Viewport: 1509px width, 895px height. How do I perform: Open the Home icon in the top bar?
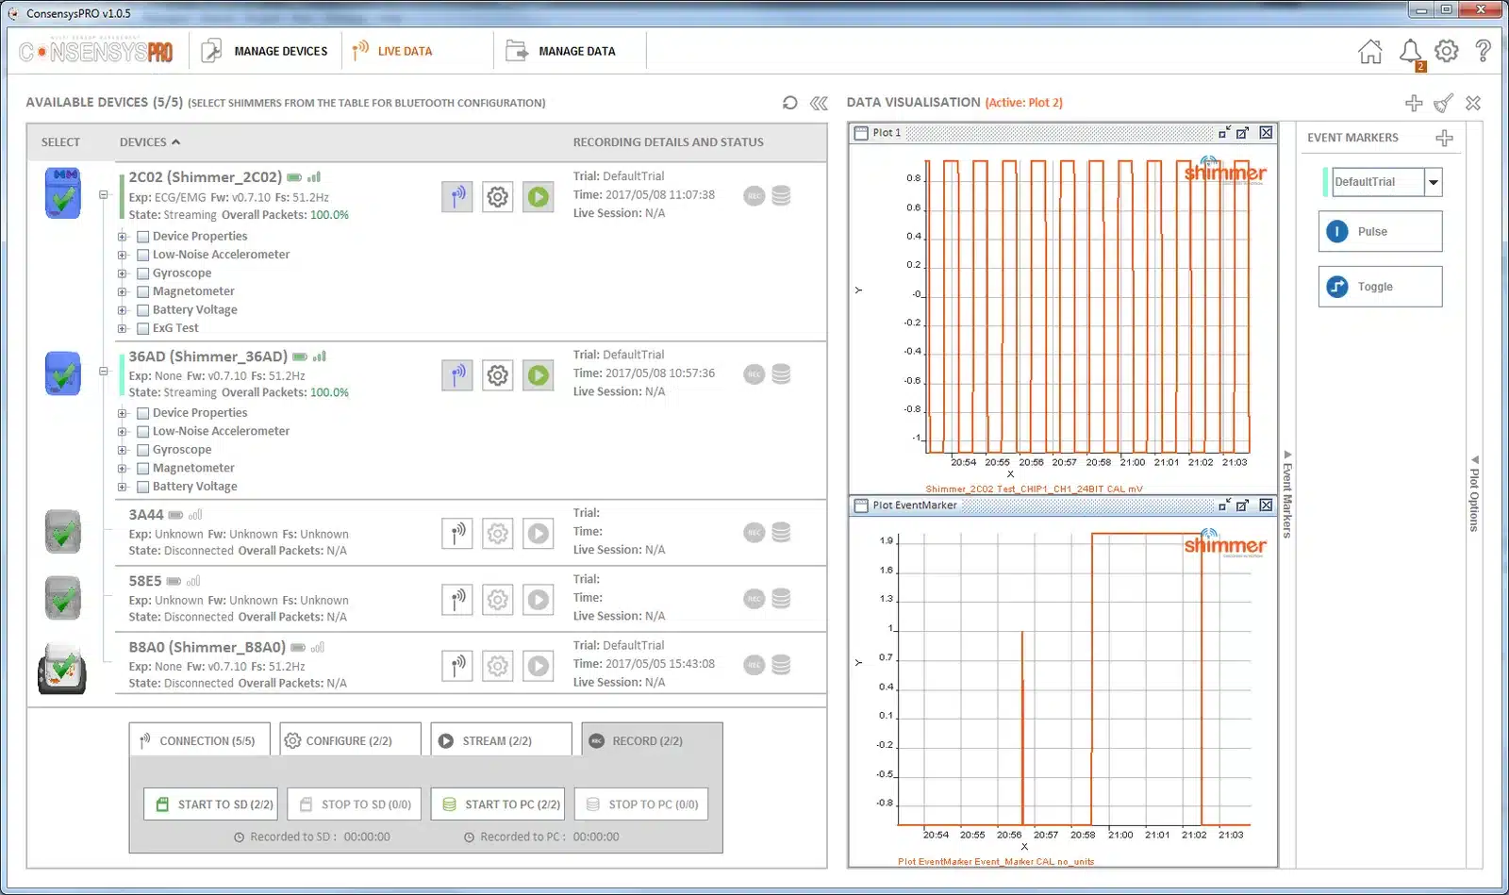1370,52
